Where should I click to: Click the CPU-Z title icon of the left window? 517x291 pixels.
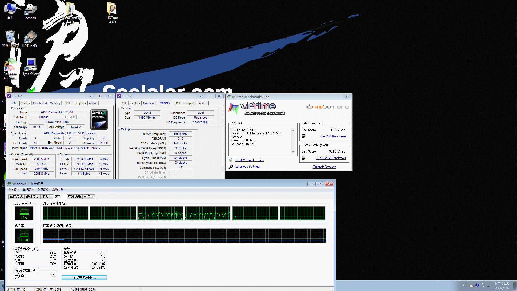pos(9,96)
